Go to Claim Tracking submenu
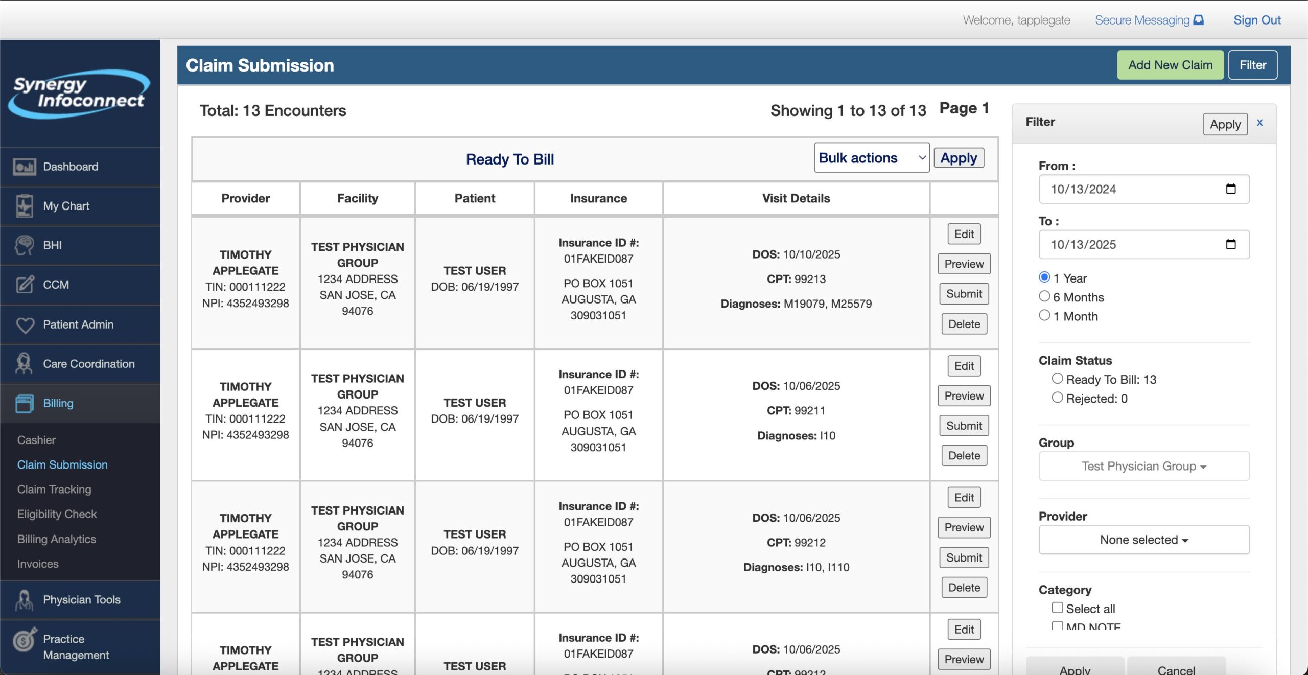Viewport: 1308px width, 675px height. (x=54, y=489)
